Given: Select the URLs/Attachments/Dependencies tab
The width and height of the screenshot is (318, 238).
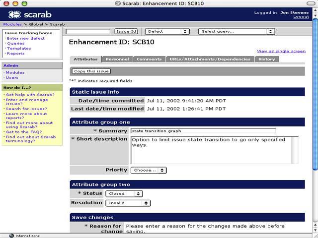Looking at the screenshot, I should (210, 59).
